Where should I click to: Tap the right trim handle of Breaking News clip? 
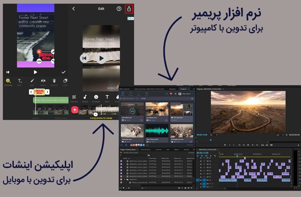pos(47,92)
